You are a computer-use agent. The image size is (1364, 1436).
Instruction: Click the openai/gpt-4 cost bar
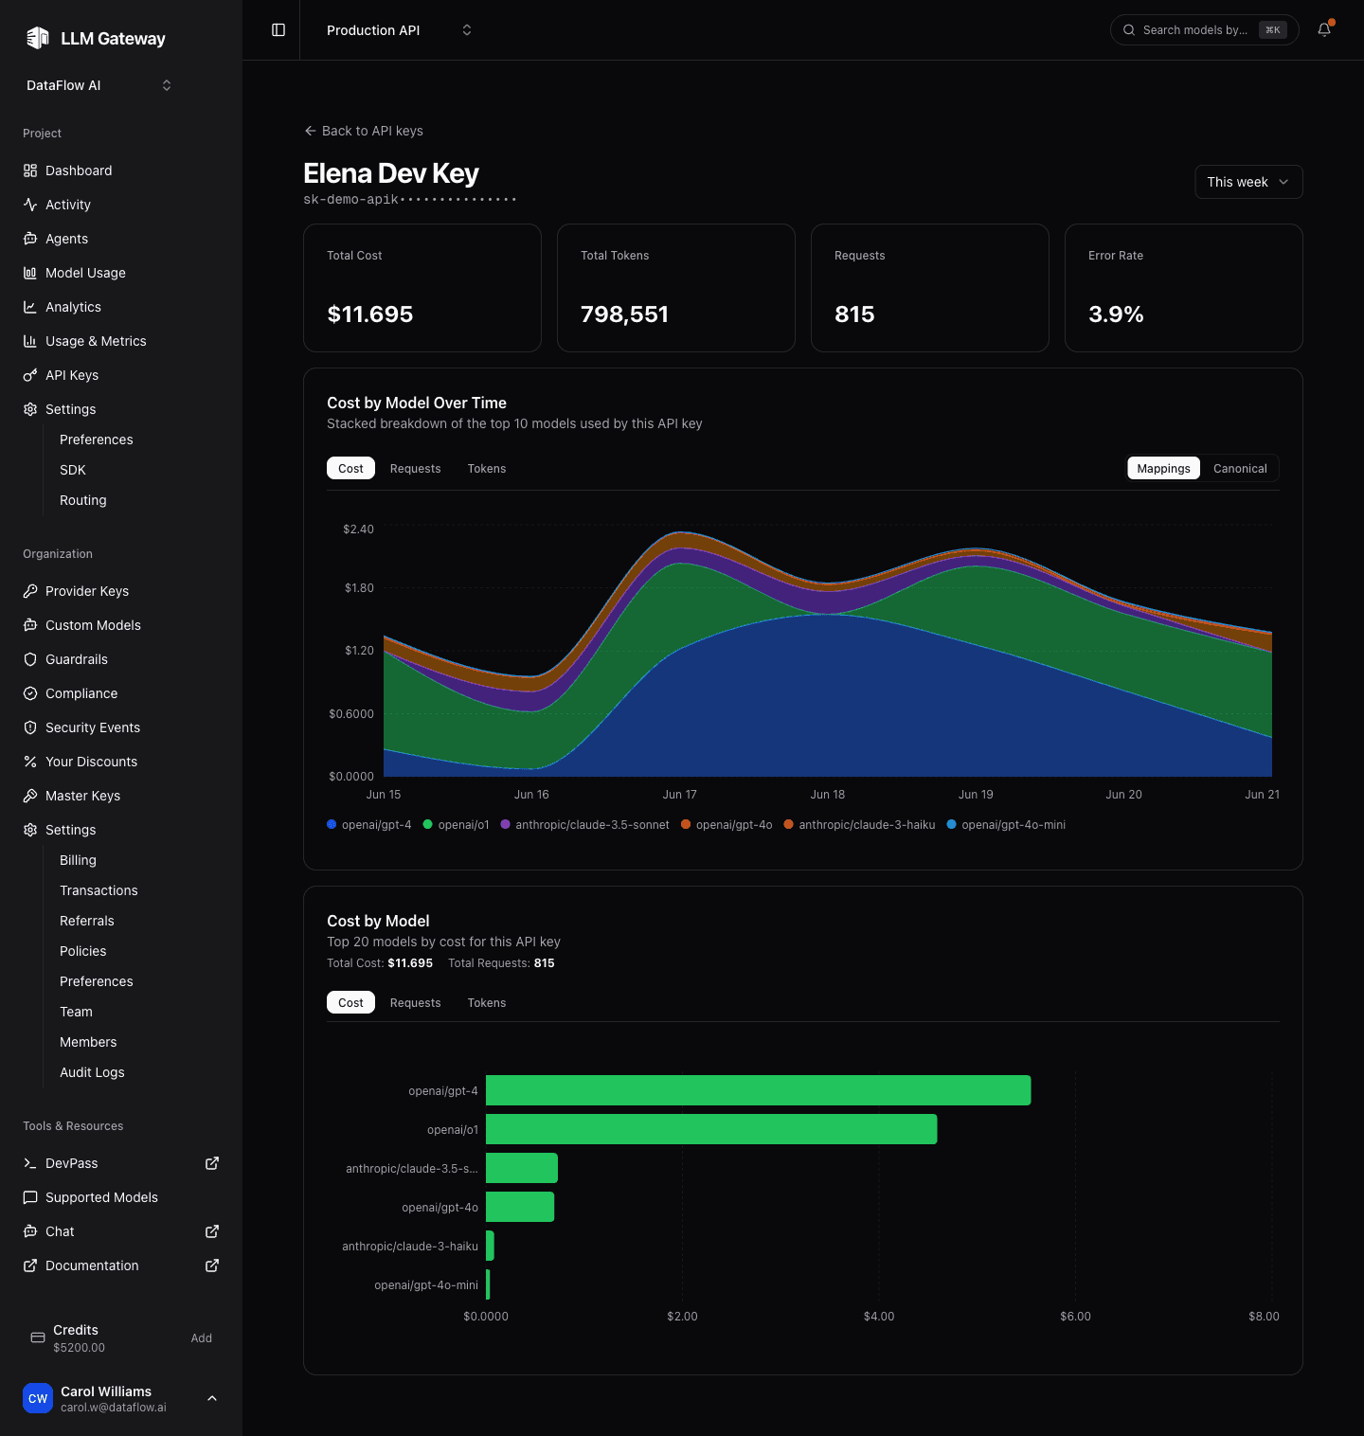[x=758, y=1090]
